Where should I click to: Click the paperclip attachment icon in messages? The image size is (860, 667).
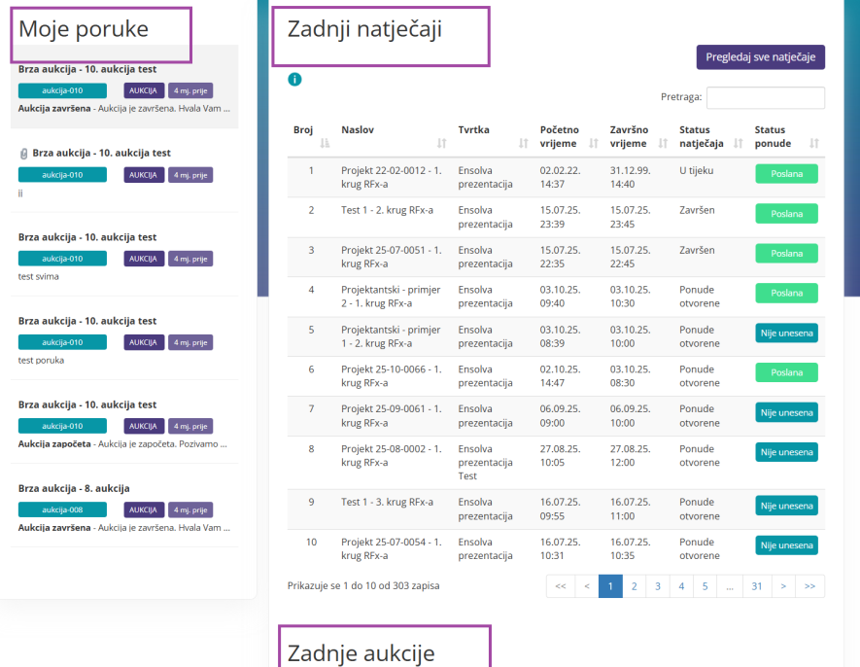click(x=23, y=154)
